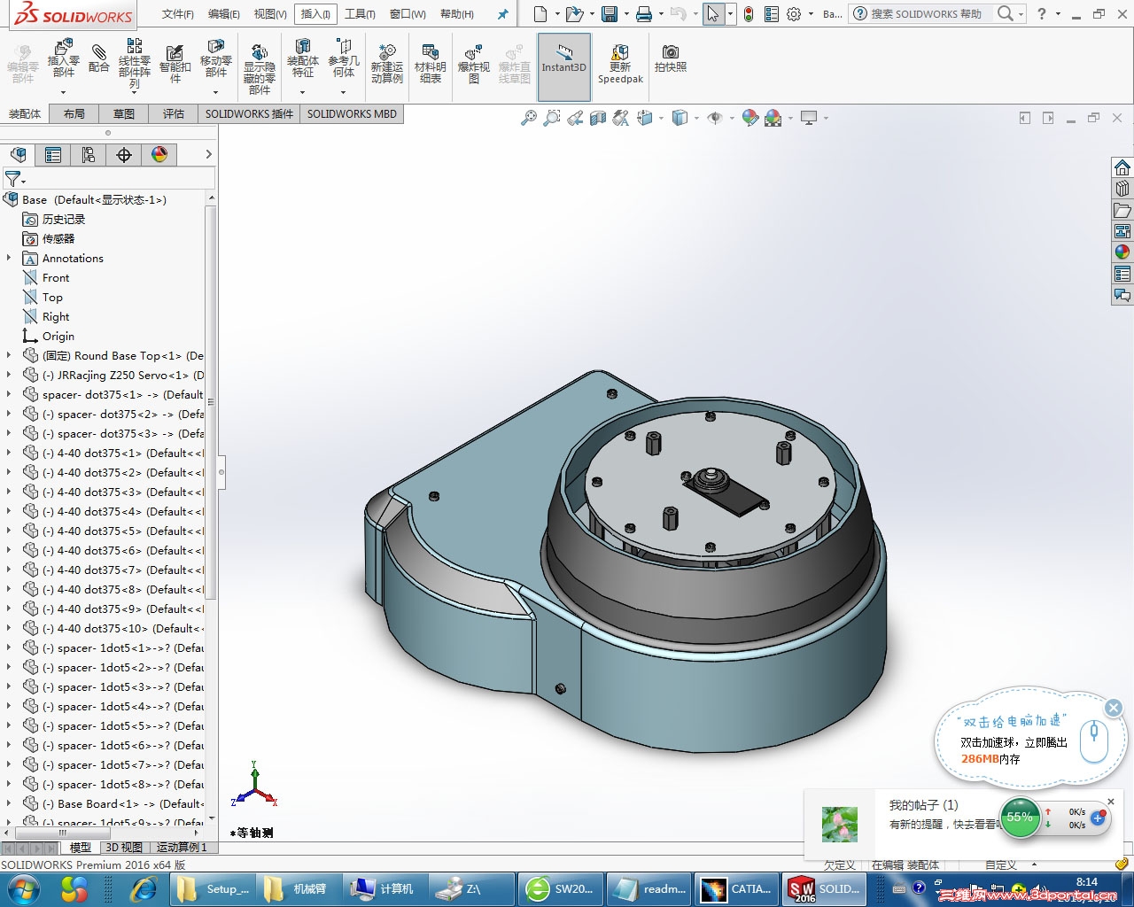Pin the menu bar with pushpin
1134x907 pixels.
pyautogui.click(x=503, y=14)
